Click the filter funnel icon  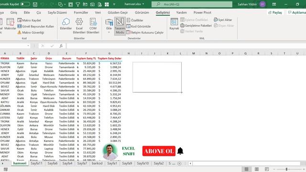coord(77,4)
